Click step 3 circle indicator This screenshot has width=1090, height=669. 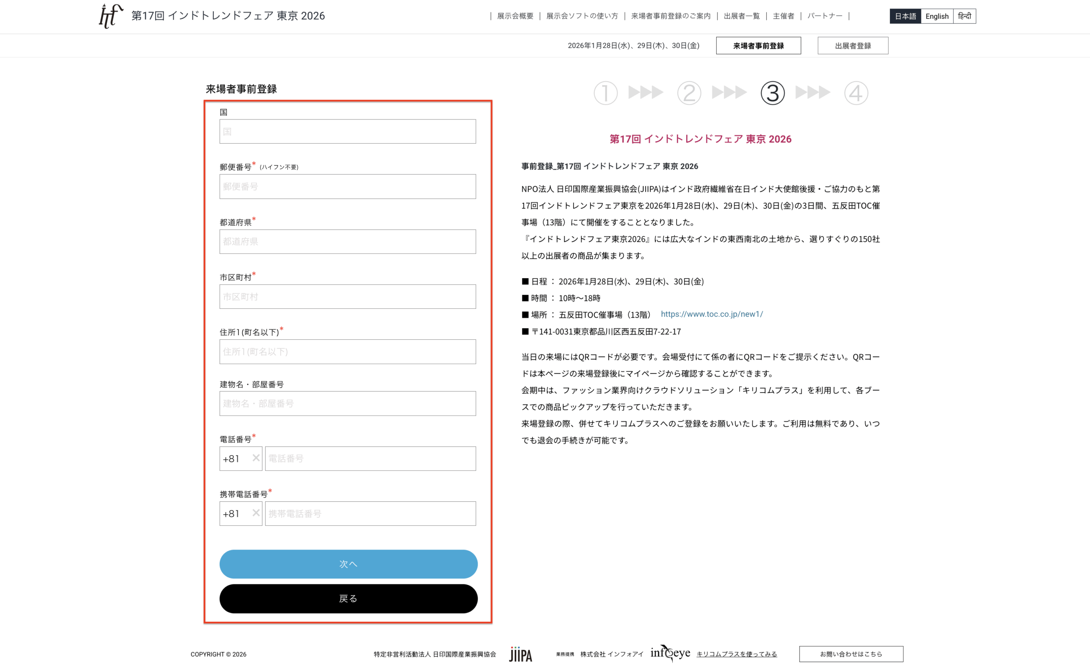772,93
